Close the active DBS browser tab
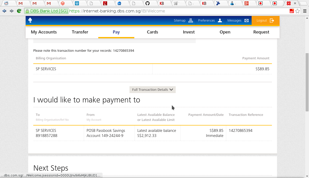Screen dimensions: 309x178 click(x=295, y=3)
